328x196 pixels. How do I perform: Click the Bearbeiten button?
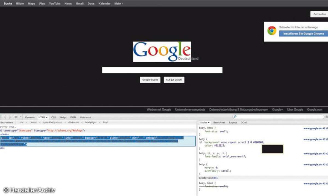(x=7, y=123)
